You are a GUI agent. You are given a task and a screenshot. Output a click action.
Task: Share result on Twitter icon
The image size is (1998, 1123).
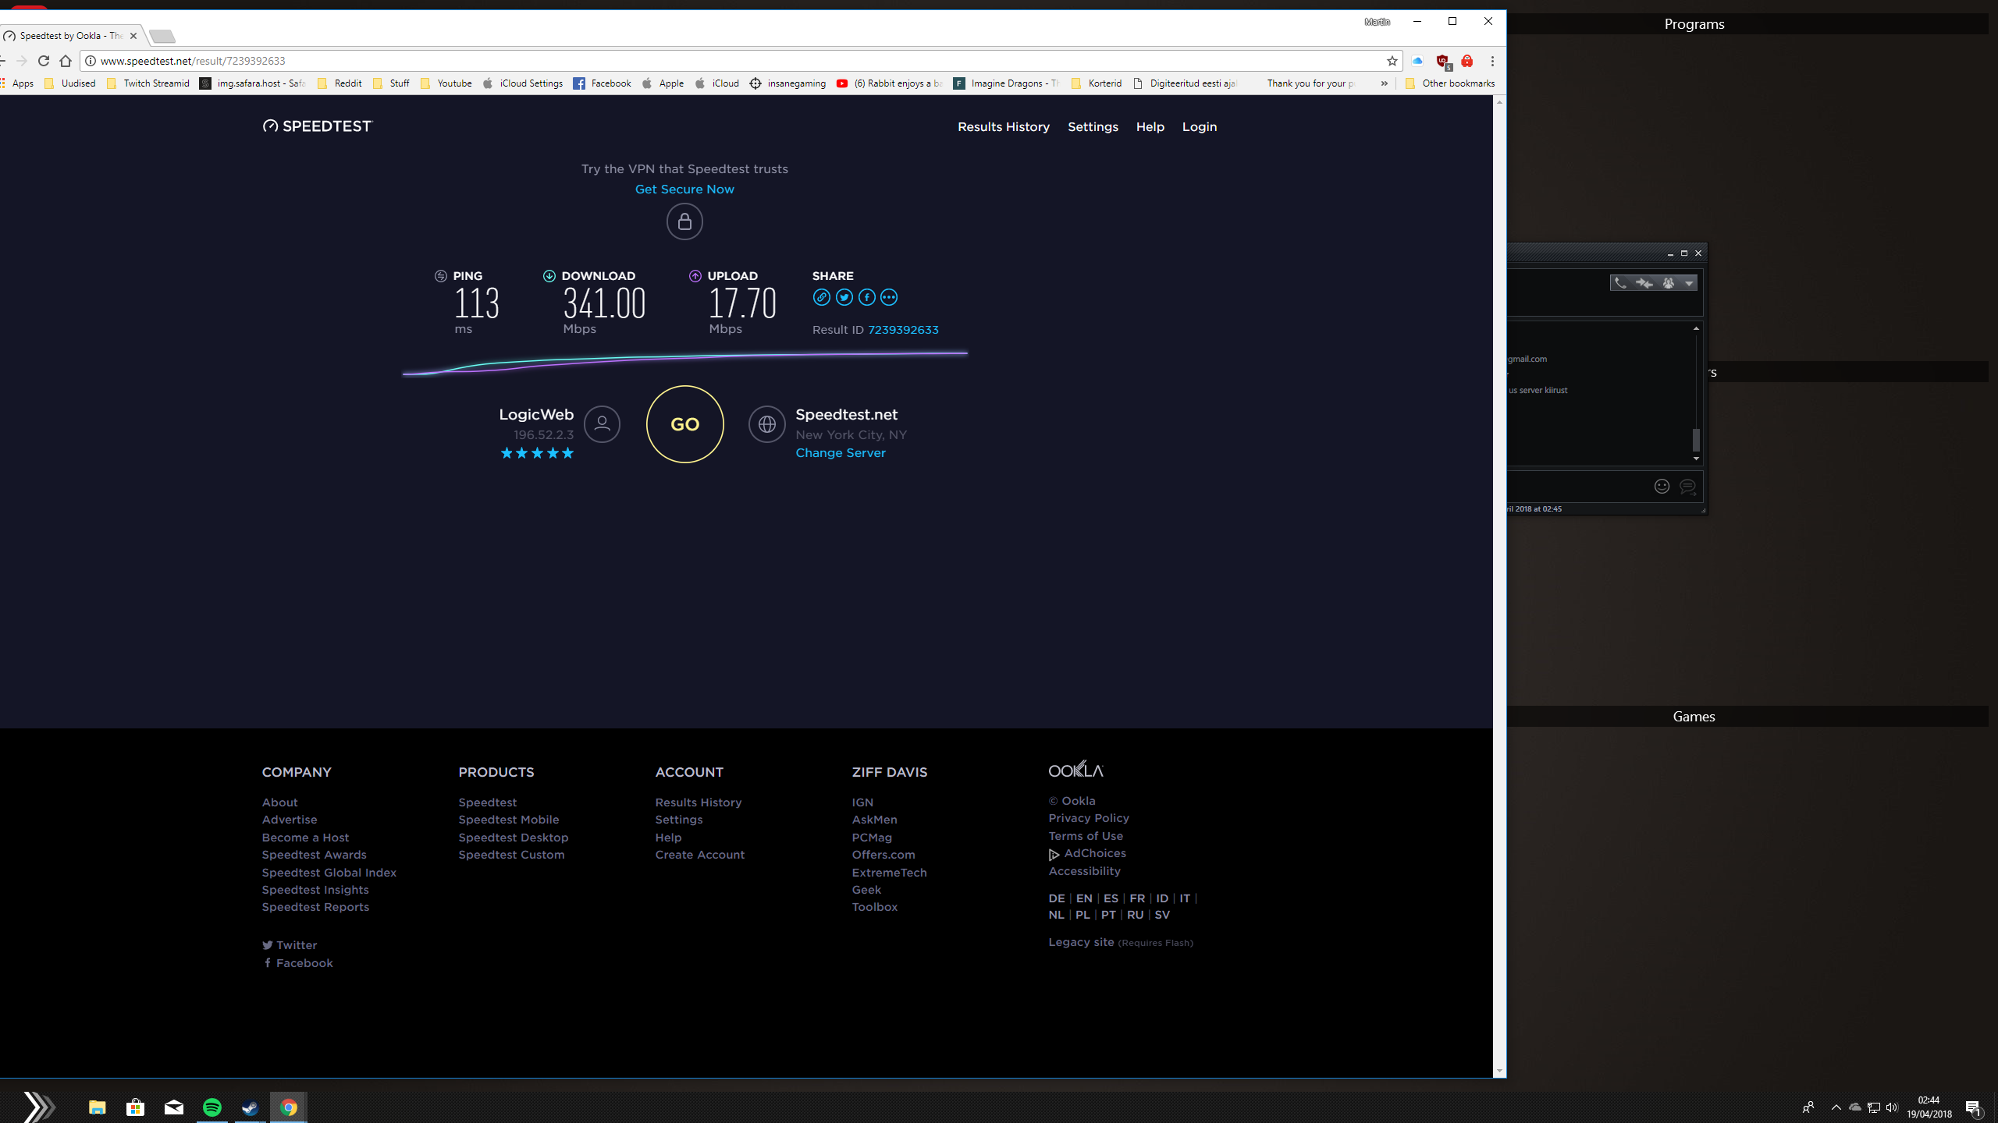coord(844,297)
